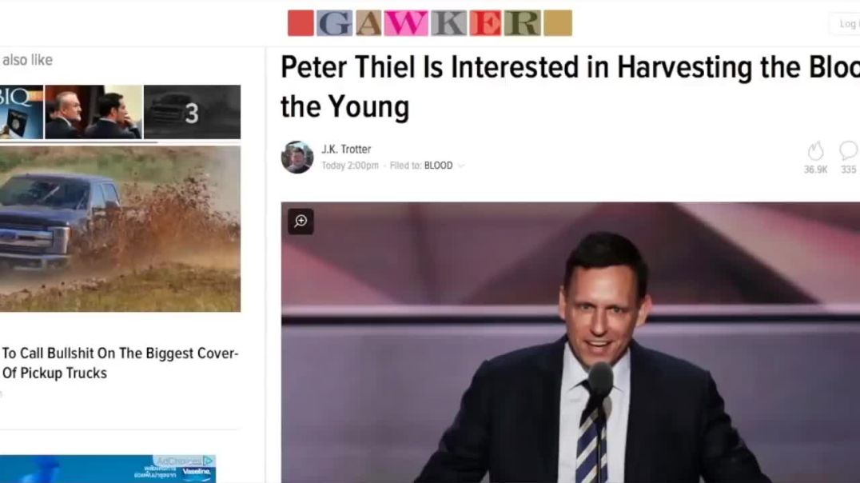Open the large pickup truck image
This screenshot has width=860, height=483.
point(120,229)
